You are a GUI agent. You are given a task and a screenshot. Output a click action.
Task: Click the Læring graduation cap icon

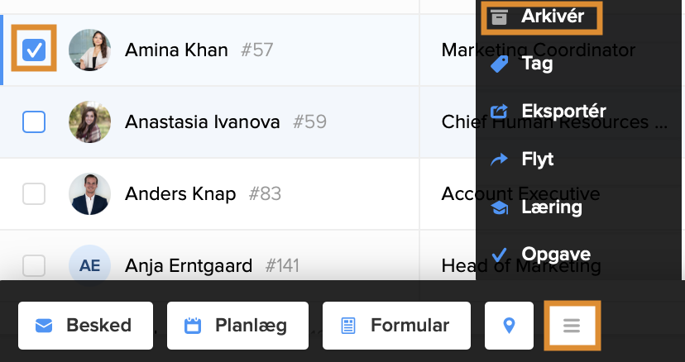pos(499,207)
